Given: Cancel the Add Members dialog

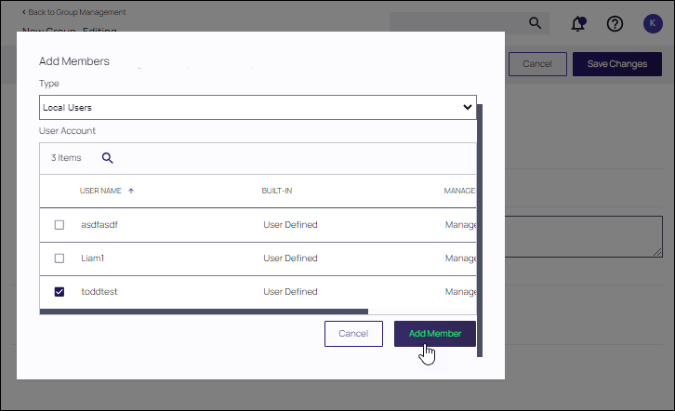Looking at the screenshot, I should [x=353, y=334].
